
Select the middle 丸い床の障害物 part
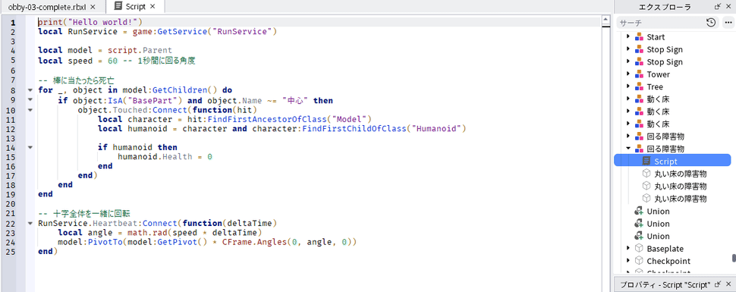[681, 187]
